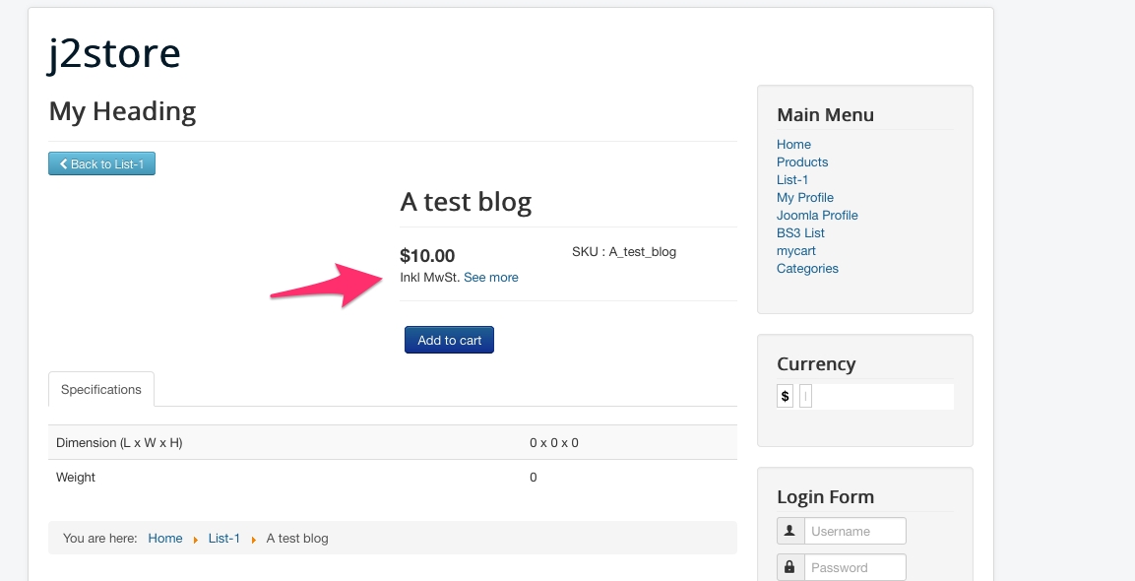Click the user icon beside Username field
The width and height of the screenshot is (1135, 581).
point(789,531)
